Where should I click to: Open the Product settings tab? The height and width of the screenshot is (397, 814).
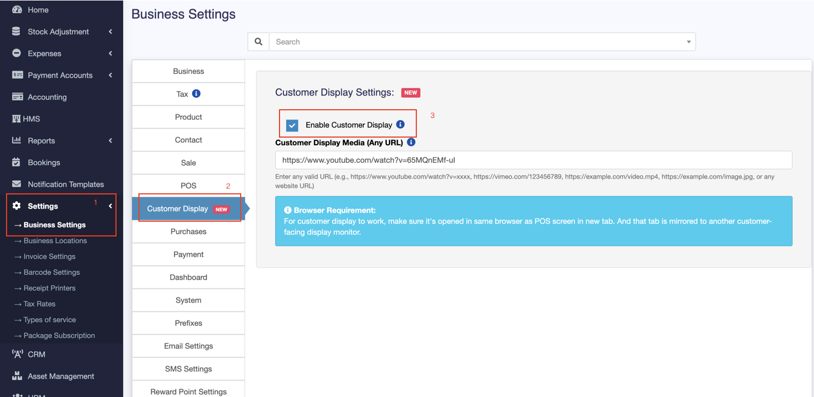(188, 117)
